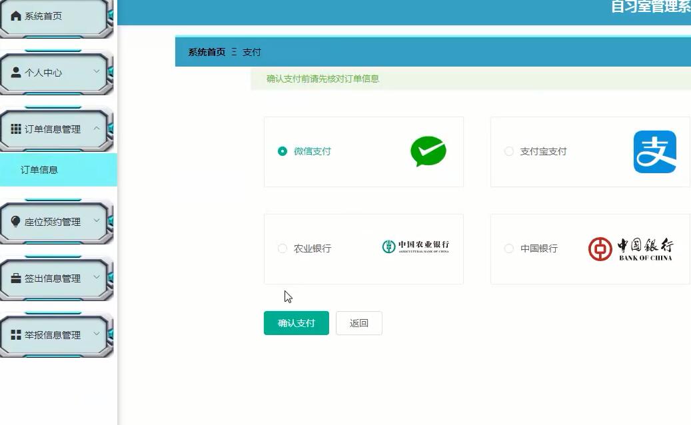Open the 个人中心 menu label
The width and height of the screenshot is (691, 425).
pos(43,73)
